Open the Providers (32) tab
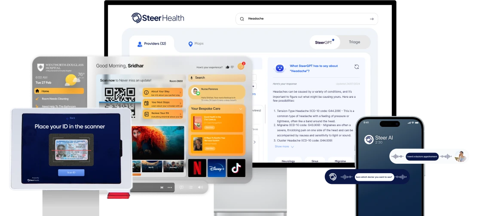Screen dimensions: 477x216 (x=152, y=44)
